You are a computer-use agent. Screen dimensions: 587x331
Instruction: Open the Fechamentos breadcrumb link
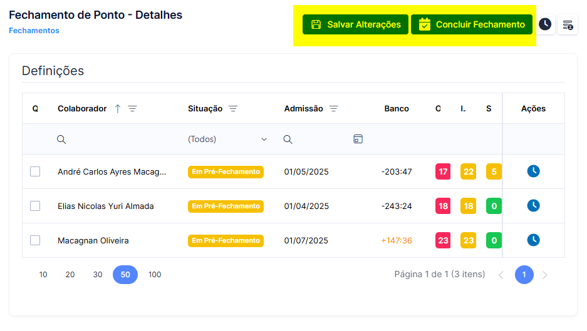click(x=34, y=31)
